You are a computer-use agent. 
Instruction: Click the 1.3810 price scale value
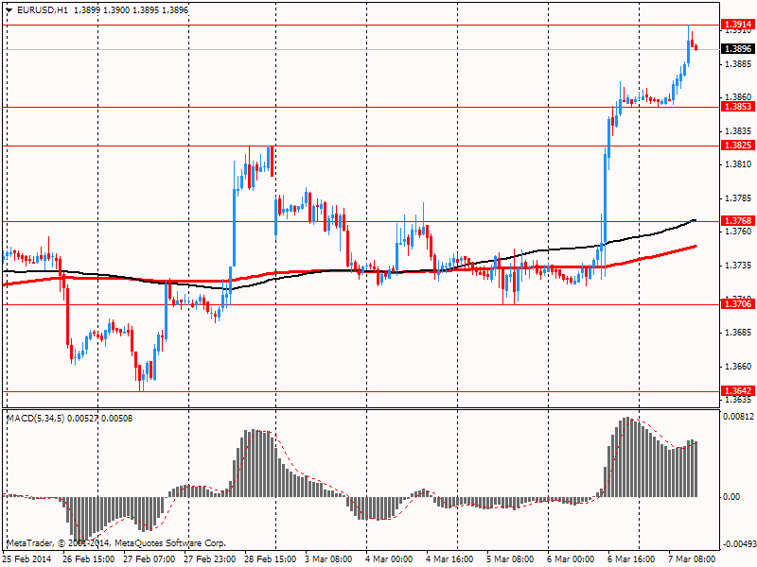[x=739, y=164]
